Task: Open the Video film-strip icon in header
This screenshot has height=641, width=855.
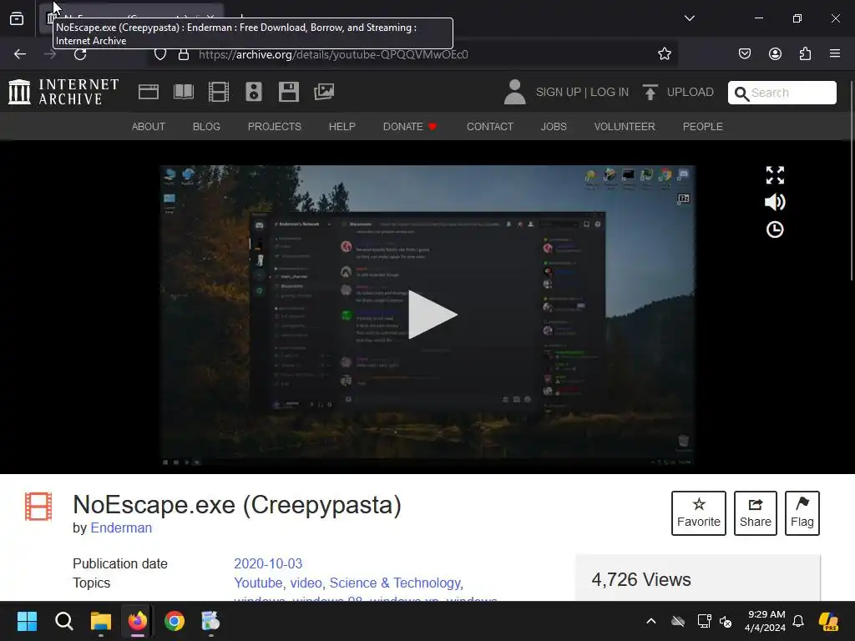Action: [x=219, y=92]
